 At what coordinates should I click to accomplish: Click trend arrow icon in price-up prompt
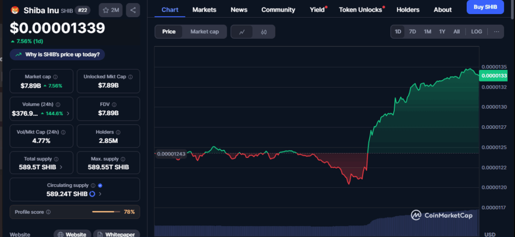tap(19, 54)
